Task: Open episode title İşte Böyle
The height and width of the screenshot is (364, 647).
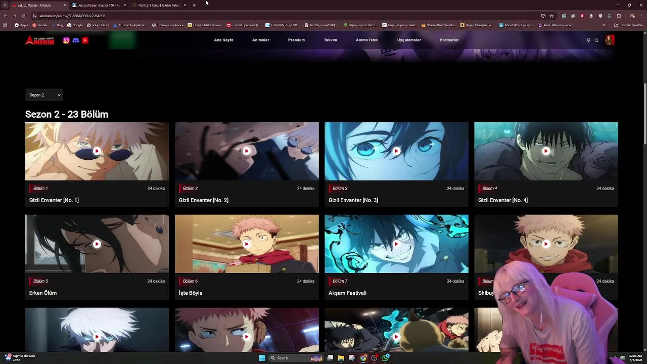Action: click(x=191, y=293)
